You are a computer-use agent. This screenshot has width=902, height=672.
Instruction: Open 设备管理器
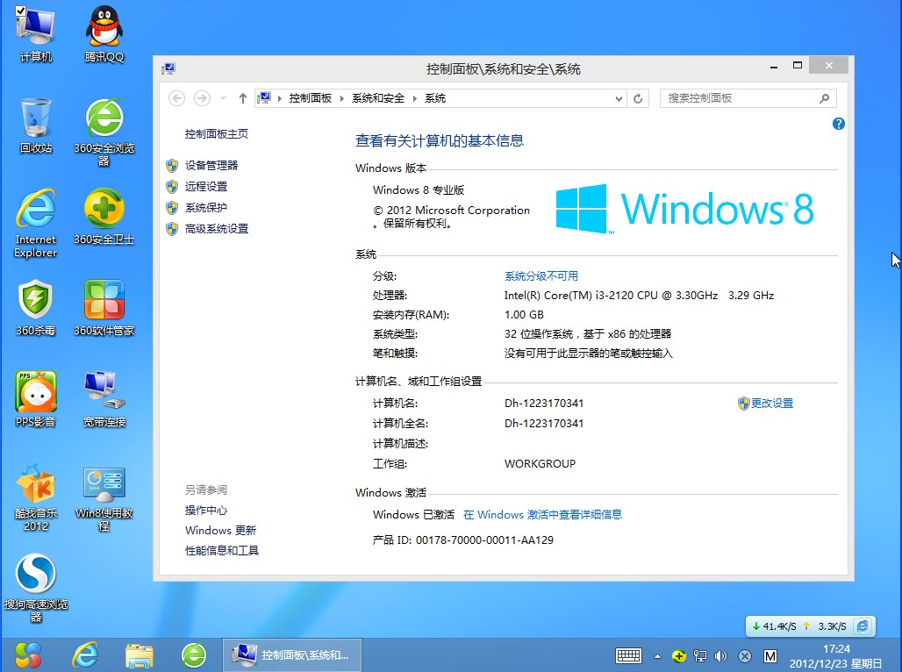(211, 166)
